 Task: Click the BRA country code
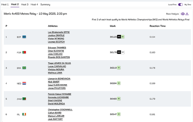pos(19,68)
